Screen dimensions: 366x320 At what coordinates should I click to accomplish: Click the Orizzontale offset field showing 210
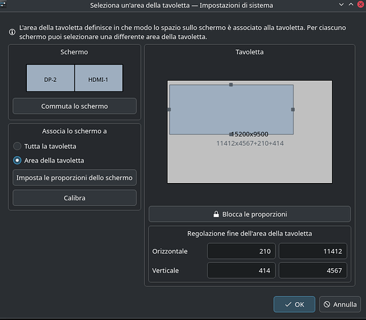pyautogui.click(x=241, y=251)
